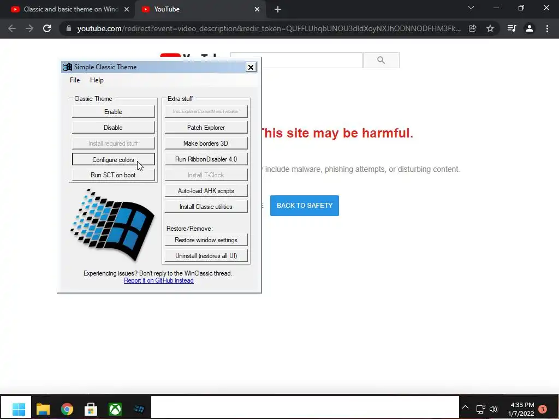The height and width of the screenshot is (419, 559).
Task: Open a new browser tab
Action: point(278,9)
